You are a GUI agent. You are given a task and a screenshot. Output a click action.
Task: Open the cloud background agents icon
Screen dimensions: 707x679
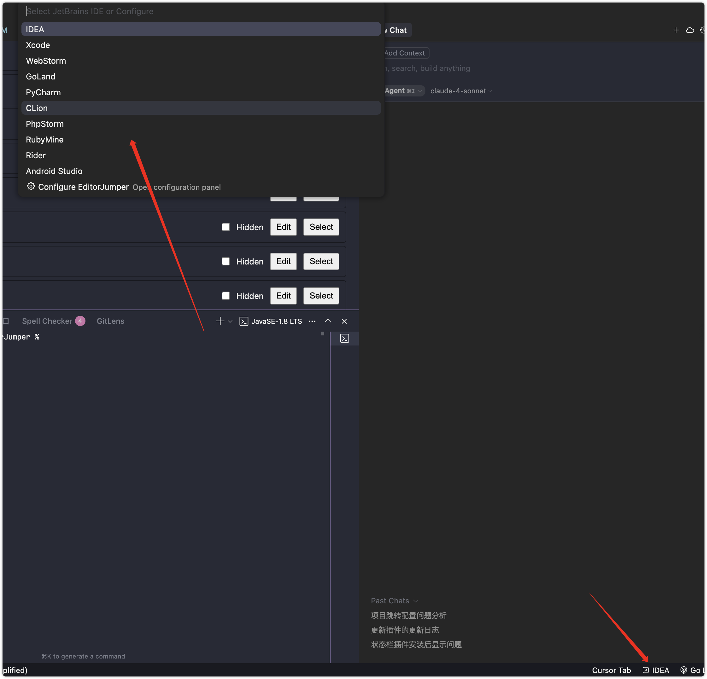(x=690, y=30)
